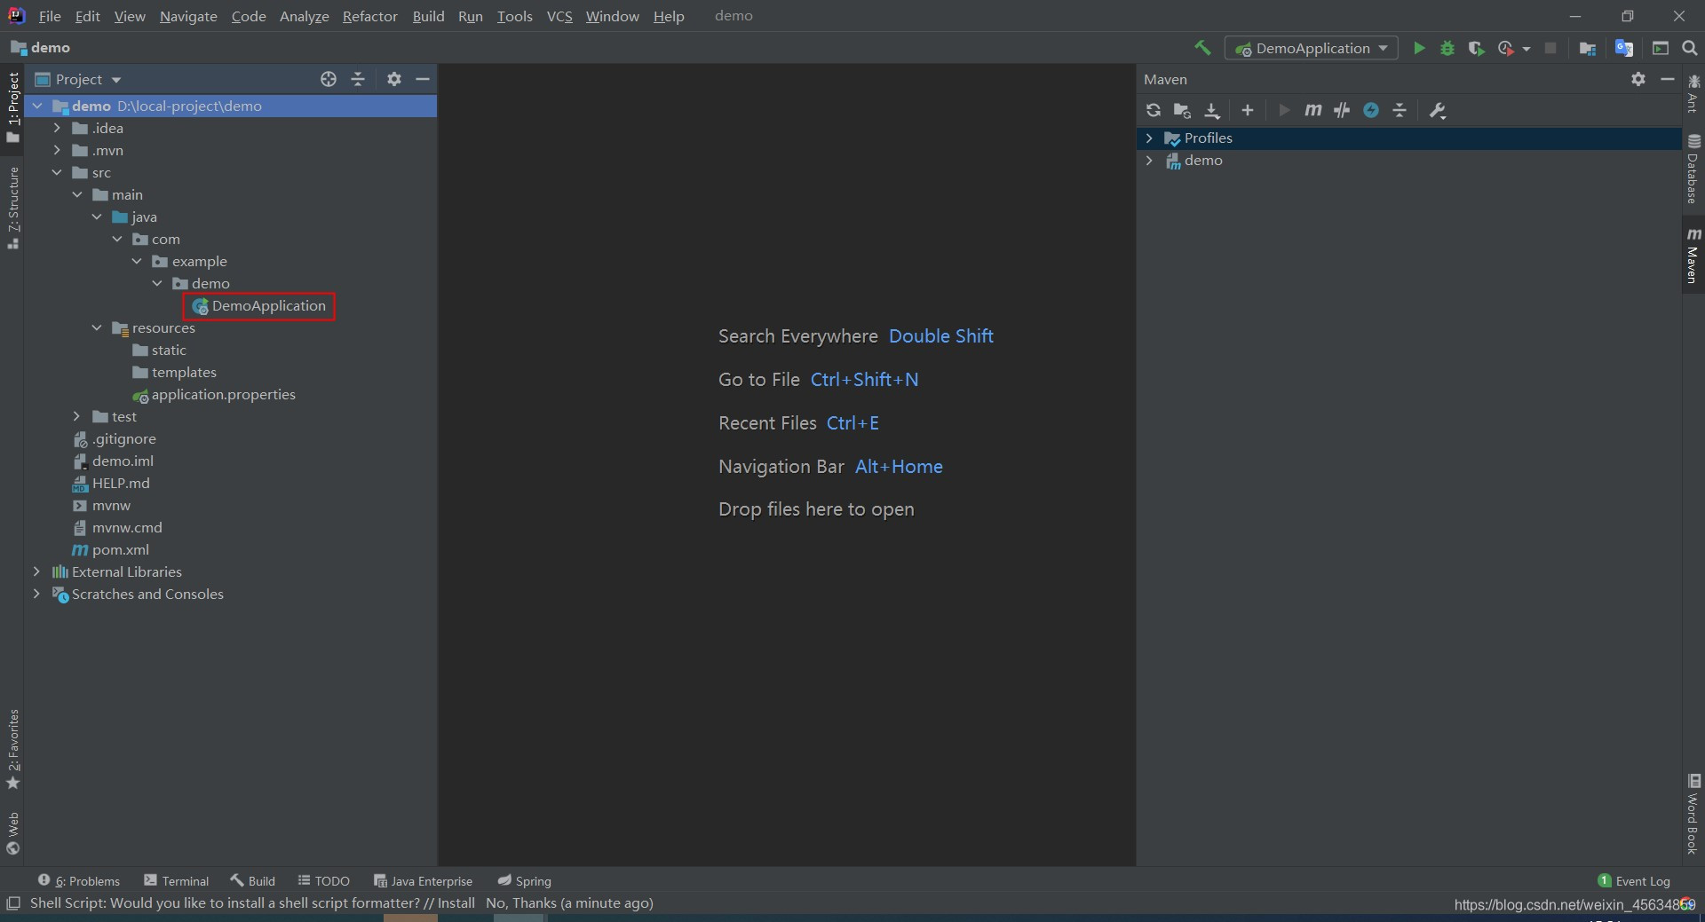Click the Search Everywhere magnifier icon
The height and width of the screenshot is (922, 1705).
coord(1690,48)
